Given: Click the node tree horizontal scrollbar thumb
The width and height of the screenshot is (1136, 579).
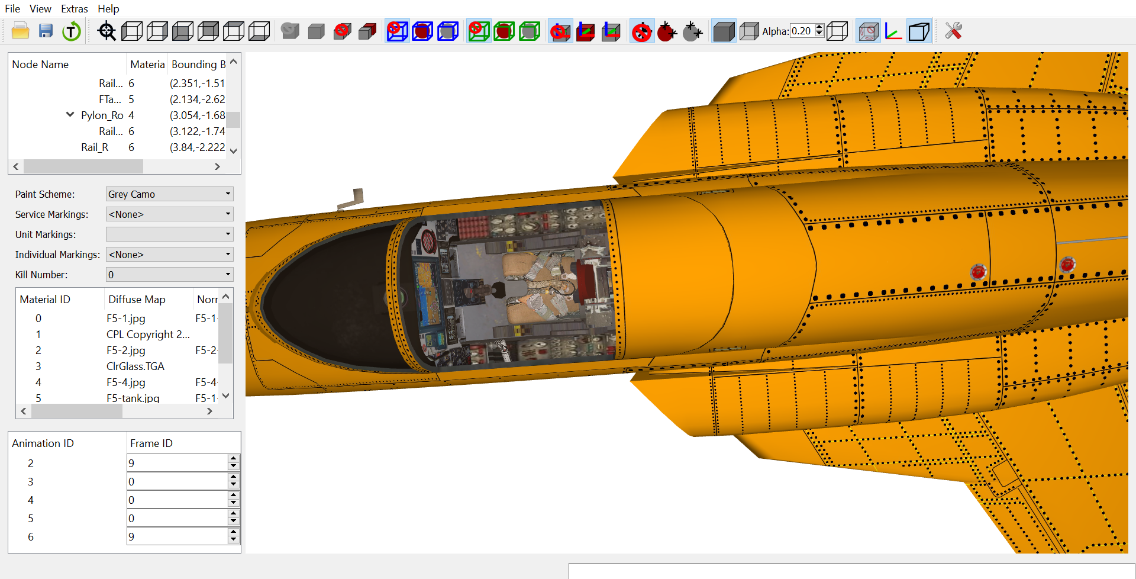Looking at the screenshot, I should click(83, 167).
